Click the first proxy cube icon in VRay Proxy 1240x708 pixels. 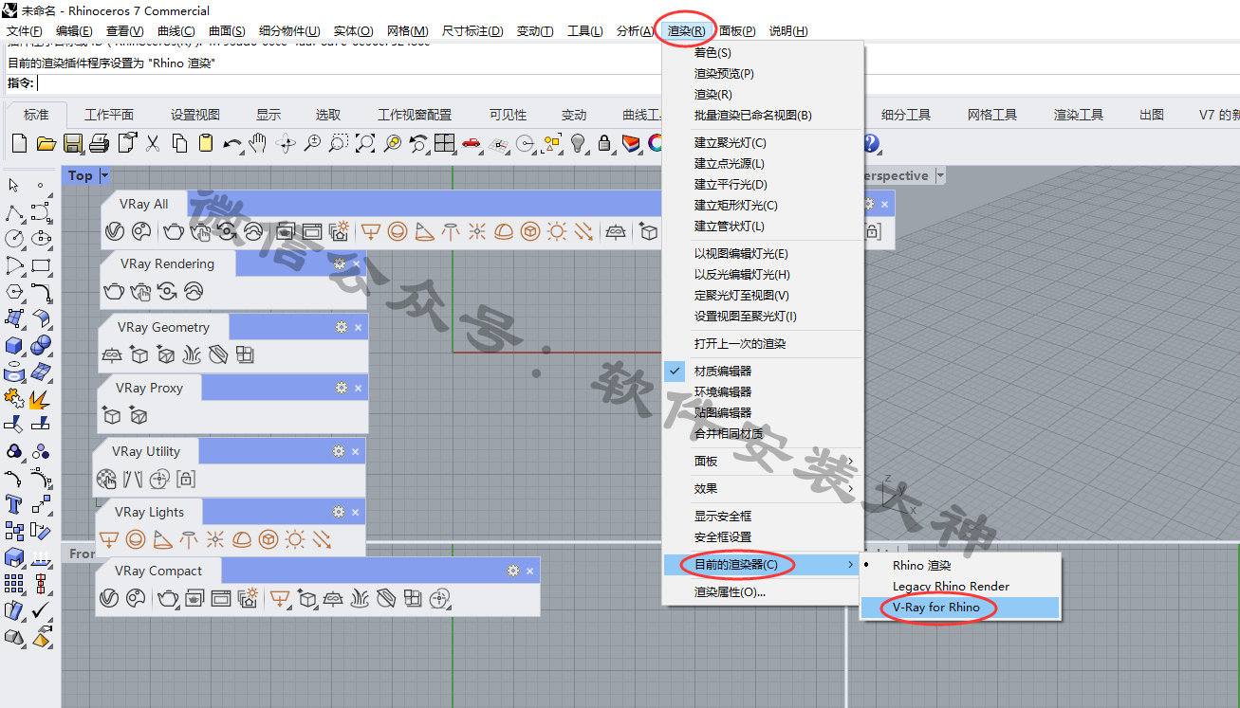111,416
